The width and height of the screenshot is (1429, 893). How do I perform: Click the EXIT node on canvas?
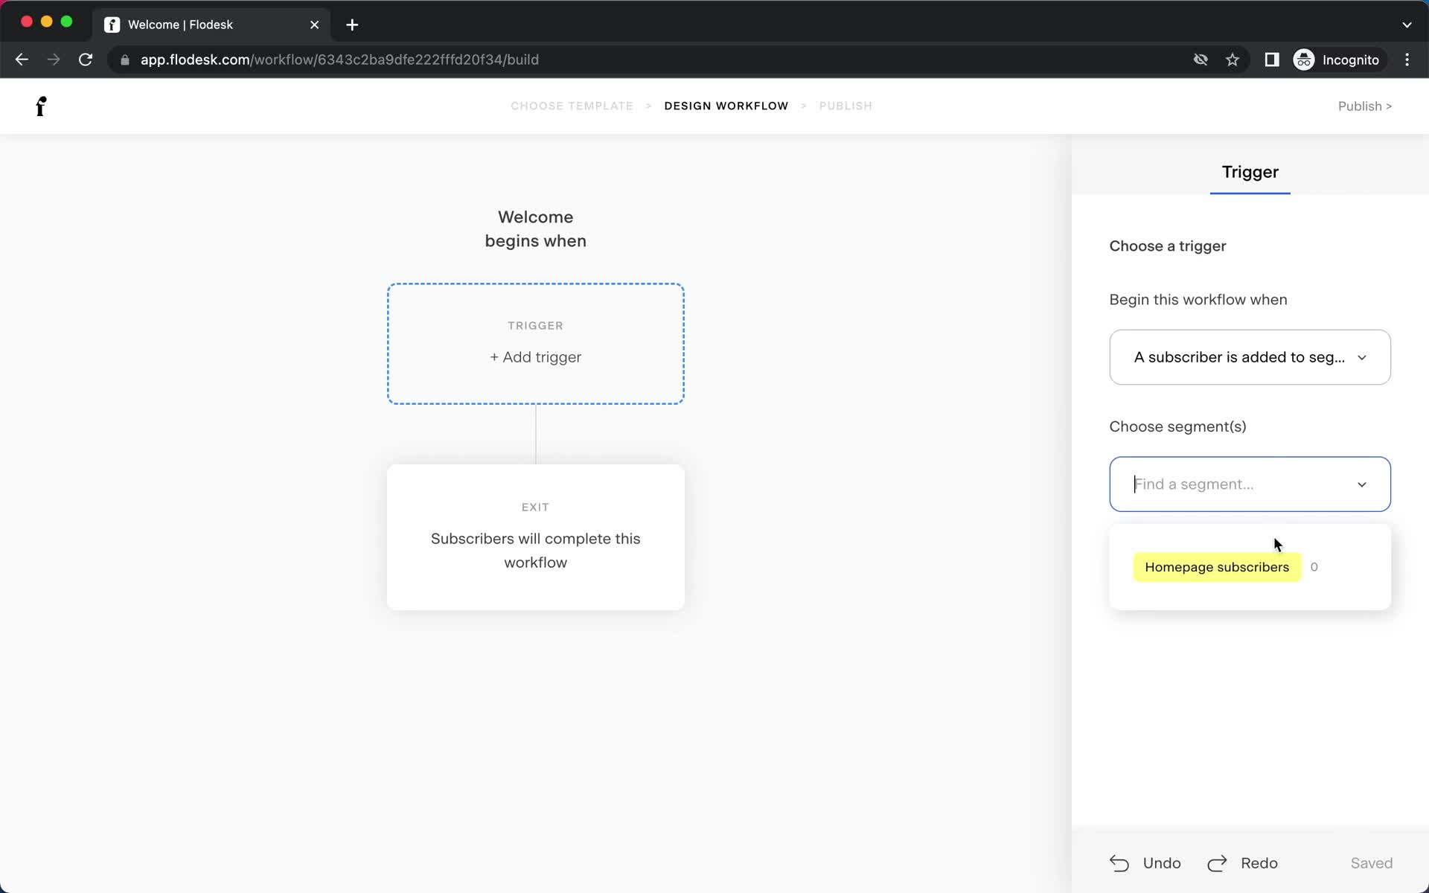click(535, 536)
